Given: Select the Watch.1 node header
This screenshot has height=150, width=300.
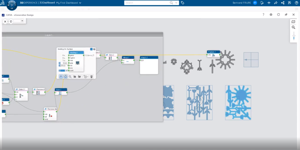Looking at the screenshot, I should tap(149, 57).
